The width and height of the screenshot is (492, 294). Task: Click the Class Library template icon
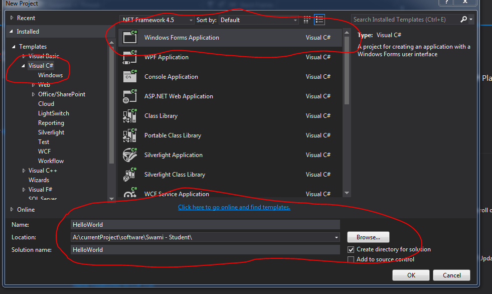(130, 116)
